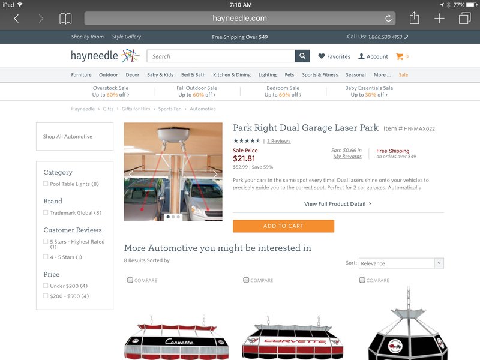Check the Under $200 price filter

(x=46, y=286)
